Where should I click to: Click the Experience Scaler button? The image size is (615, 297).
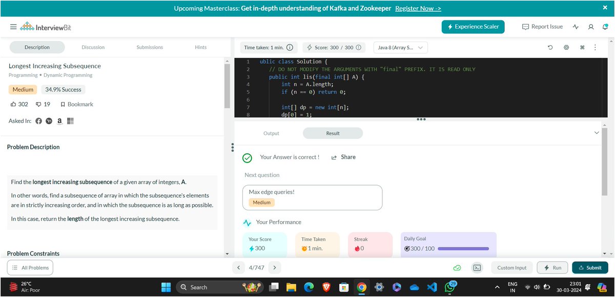(x=473, y=27)
